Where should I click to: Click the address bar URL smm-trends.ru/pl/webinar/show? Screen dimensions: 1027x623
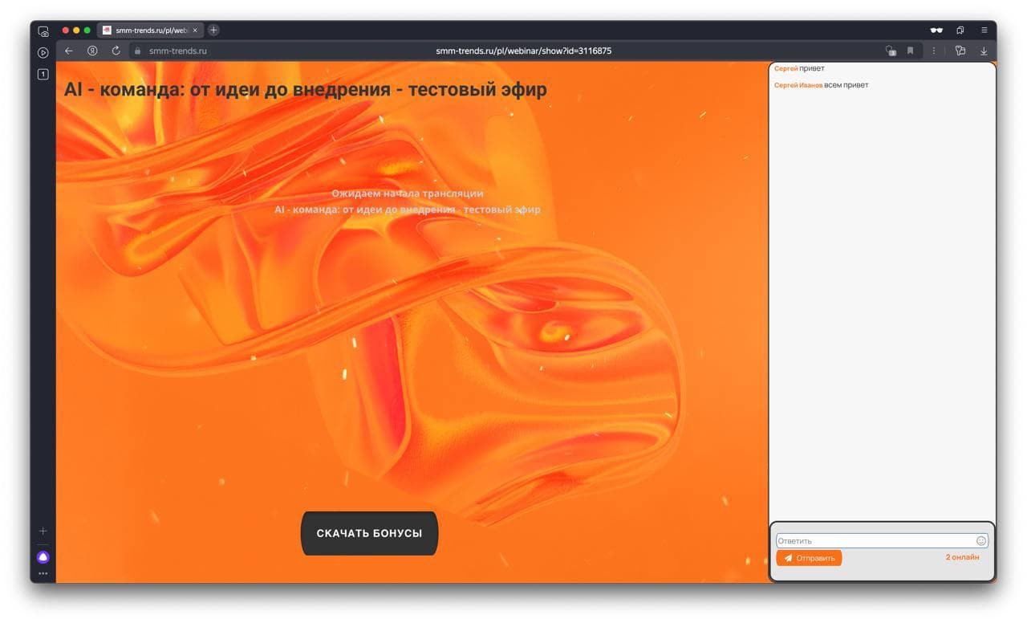coord(523,51)
